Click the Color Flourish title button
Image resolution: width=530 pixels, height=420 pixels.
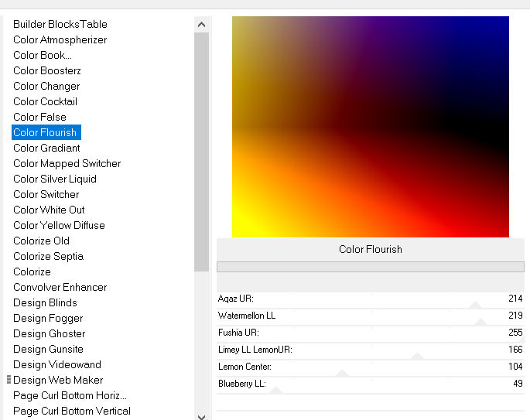click(370, 249)
